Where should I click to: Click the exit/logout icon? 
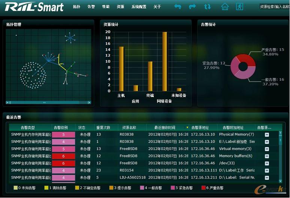tap(239, 7)
